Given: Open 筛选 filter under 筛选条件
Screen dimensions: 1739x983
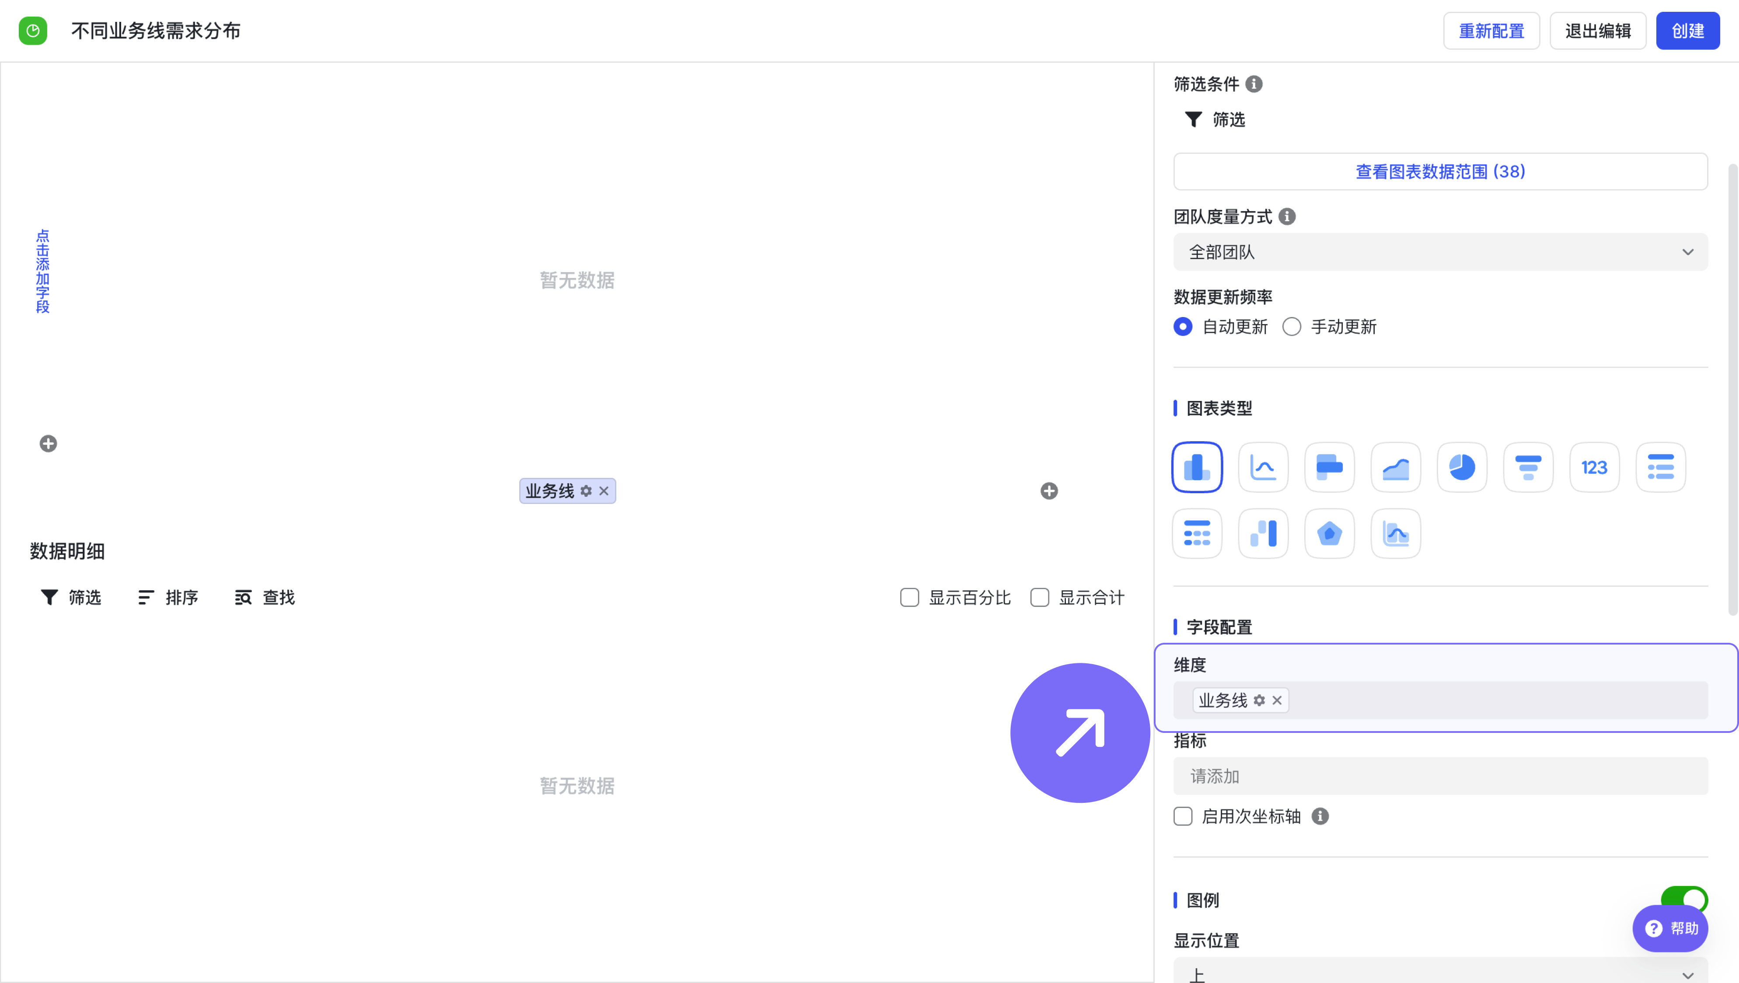Looking at the screenshot, I should [x=1215, y=119].
